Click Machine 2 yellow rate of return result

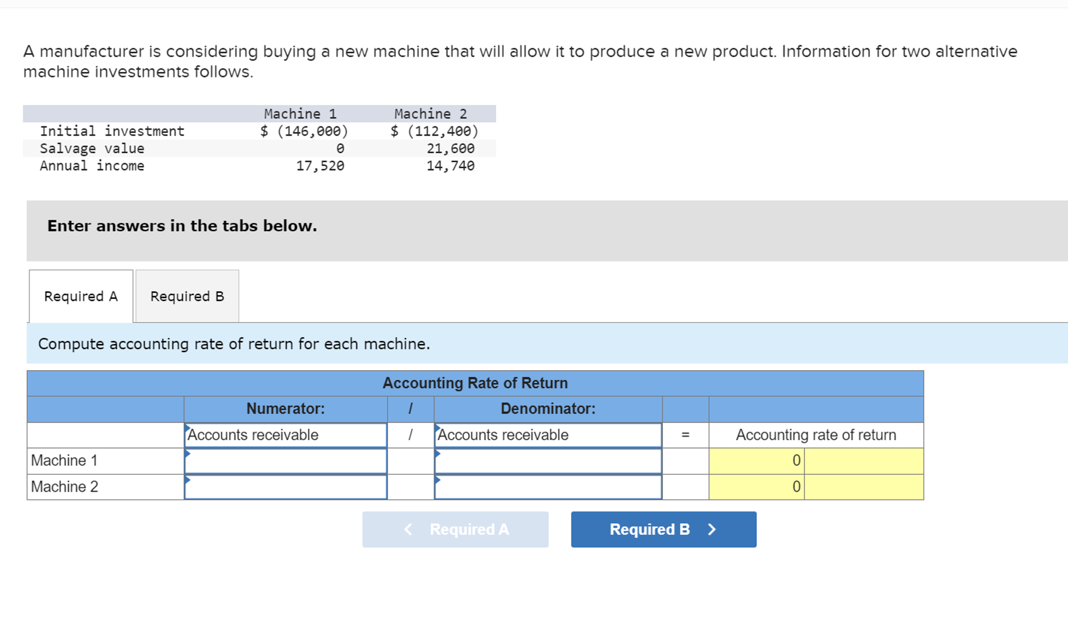click(756, 487)
